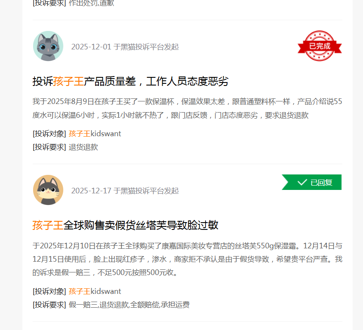The width and height of the screenshot is (363, 330).
Task: Click the gray cat avatar icon
Action: (x=48, y=46)
